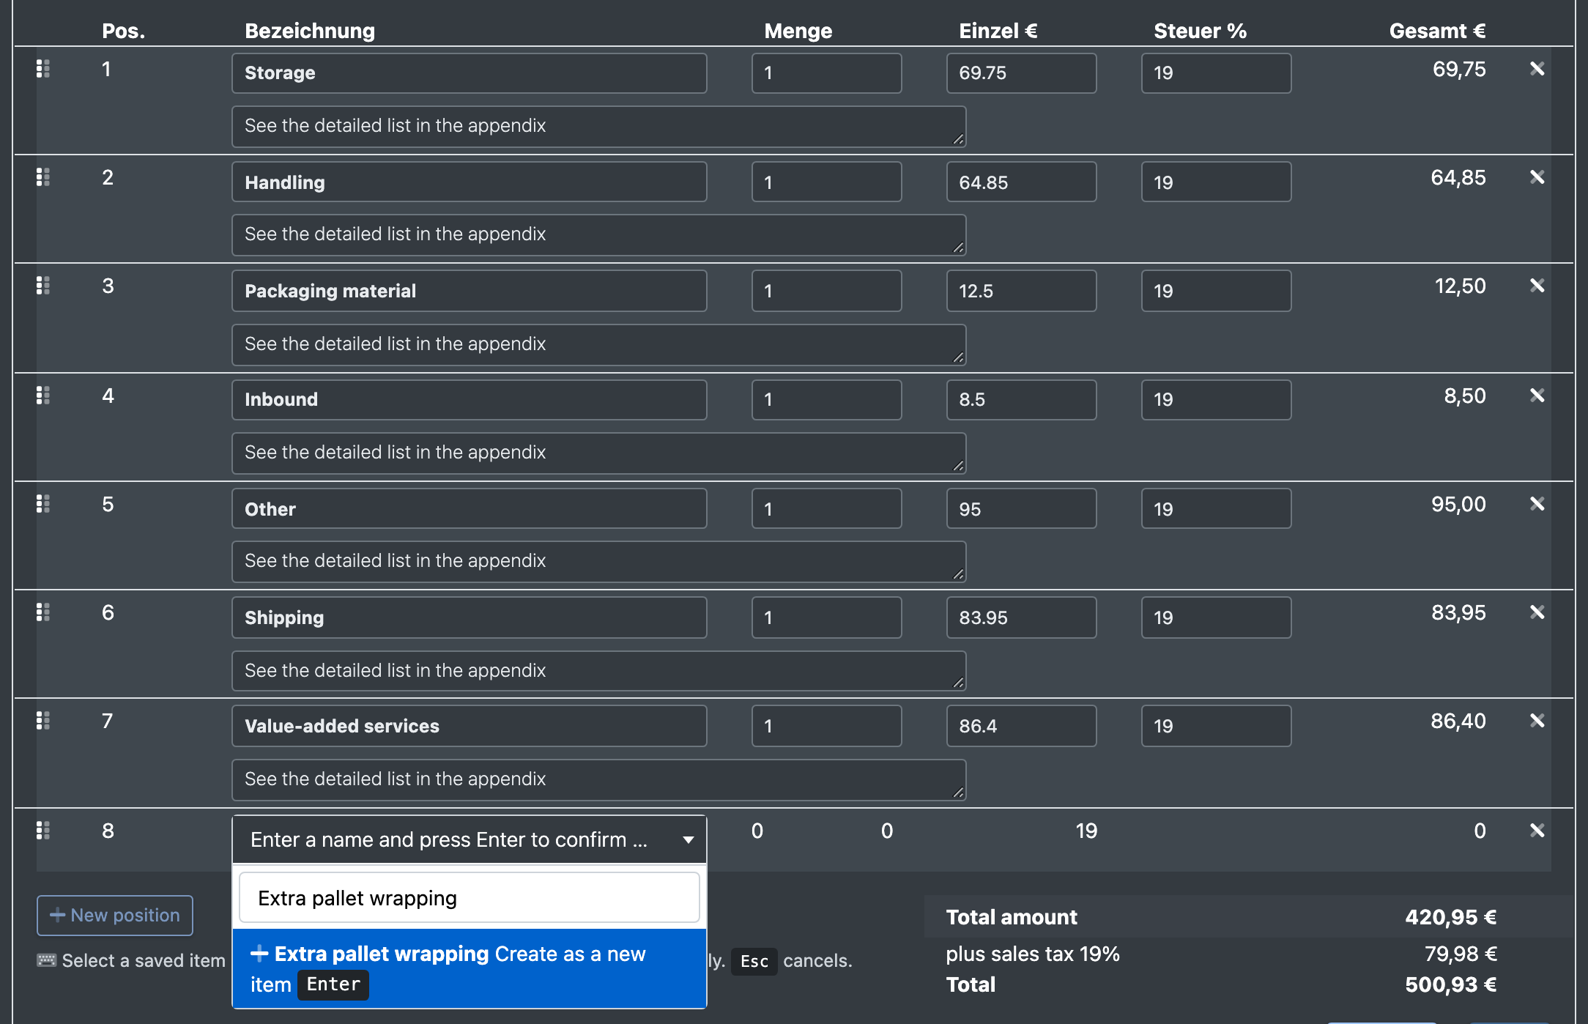Edit the Value-added services unit price 86.4

[1021, 726]
